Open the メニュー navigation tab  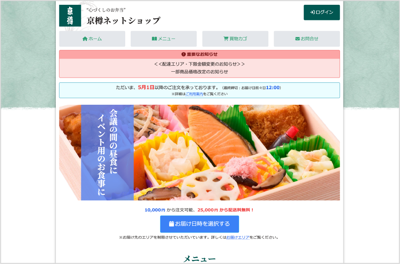[x=164, y=39]
